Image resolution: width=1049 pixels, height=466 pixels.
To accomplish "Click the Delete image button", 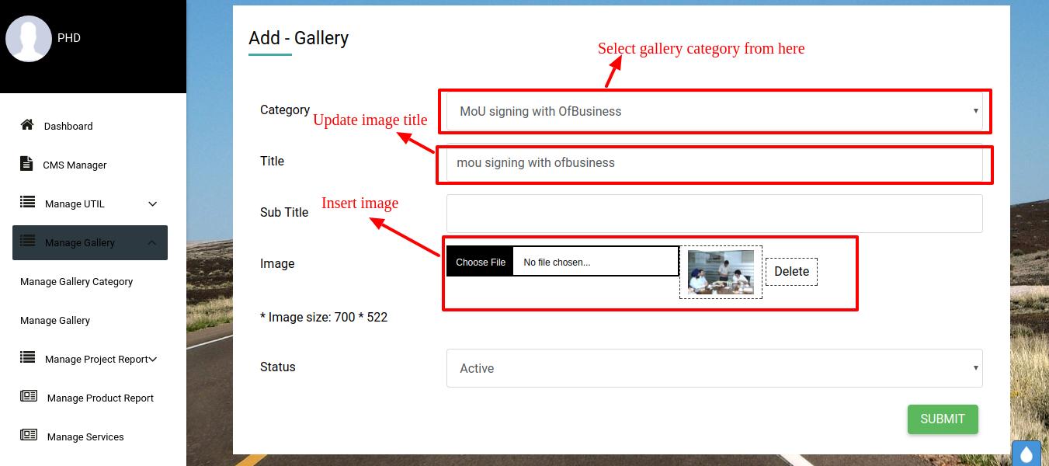I will (x=791, y=272).
